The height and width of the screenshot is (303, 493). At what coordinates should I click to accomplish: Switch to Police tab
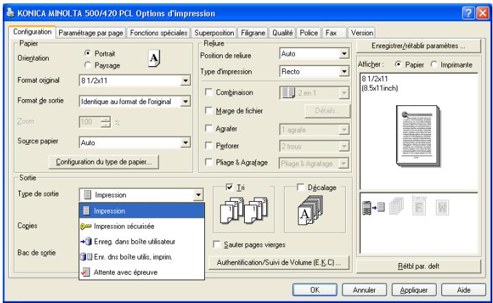tap(309, 33)
